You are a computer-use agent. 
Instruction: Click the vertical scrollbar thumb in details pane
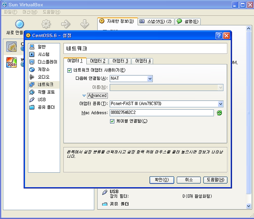pyautogui.click(x=249, y=112)
